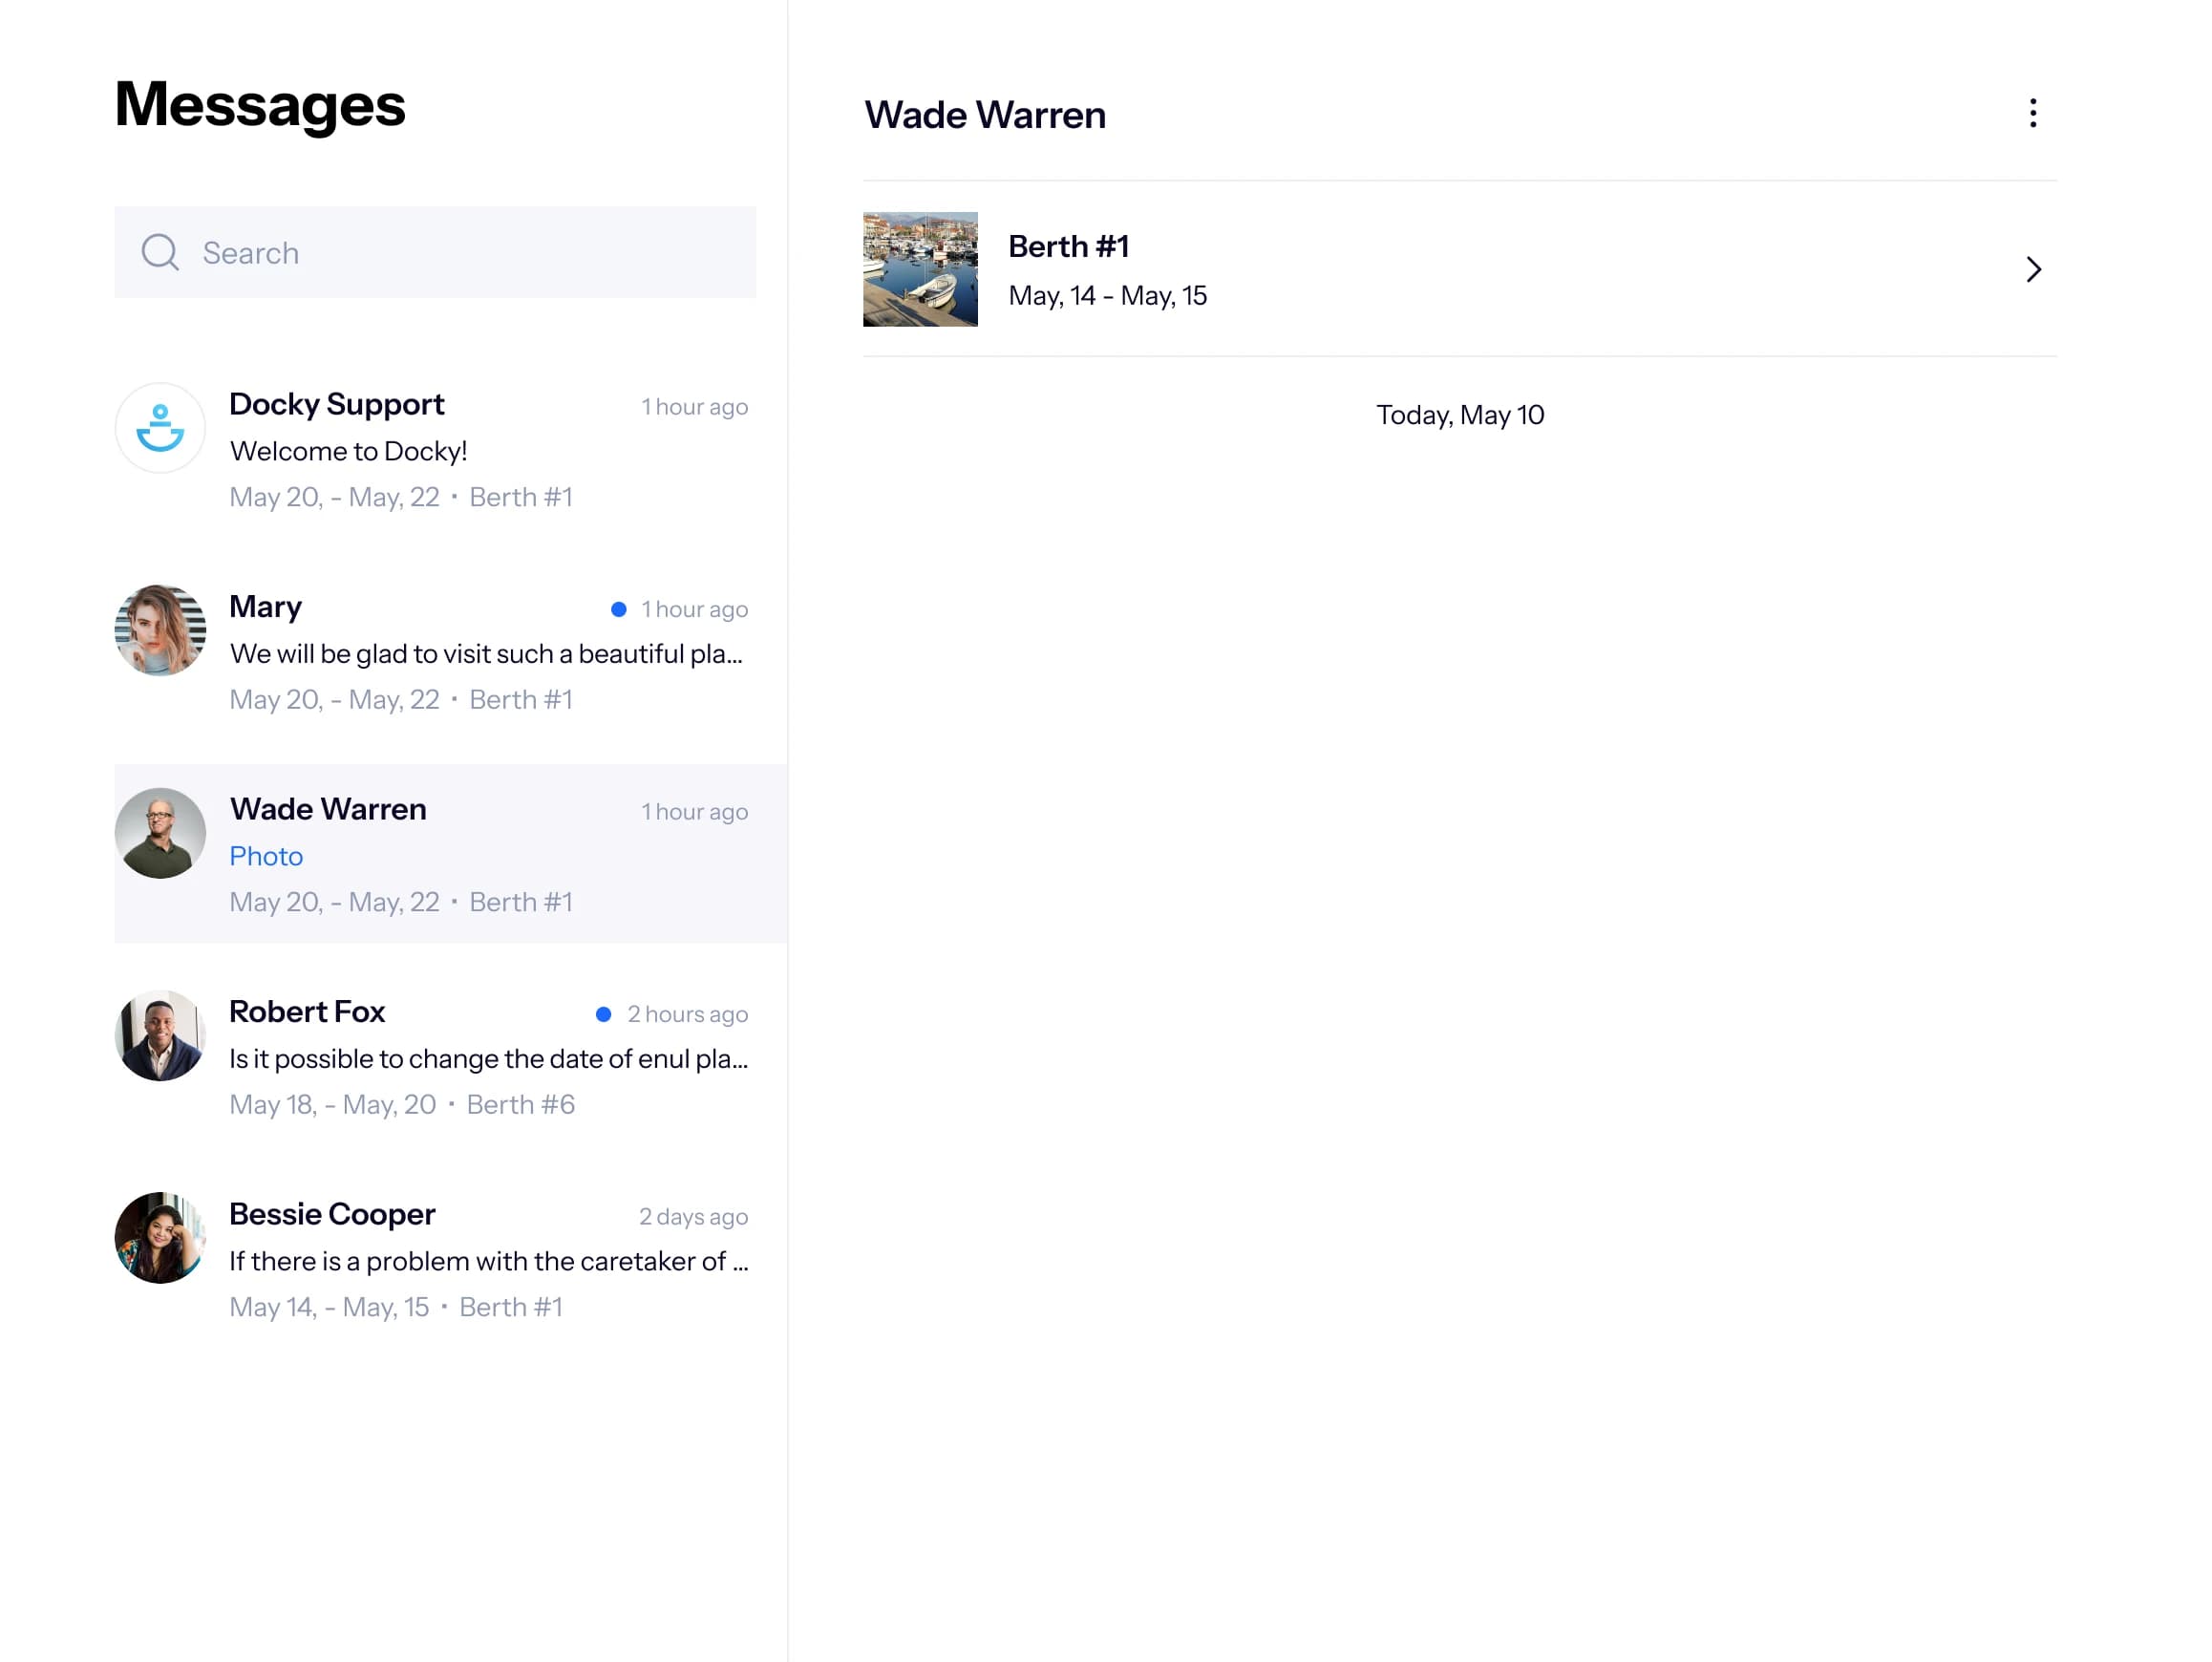
Task: Click the unread blue dot on Mary's message
Action: pos(619,609)
